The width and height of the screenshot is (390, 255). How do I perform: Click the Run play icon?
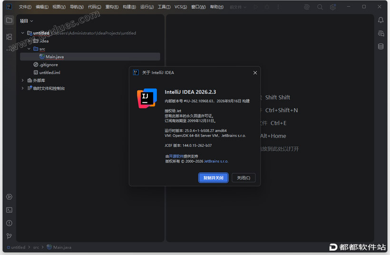(x=256, y=7)
